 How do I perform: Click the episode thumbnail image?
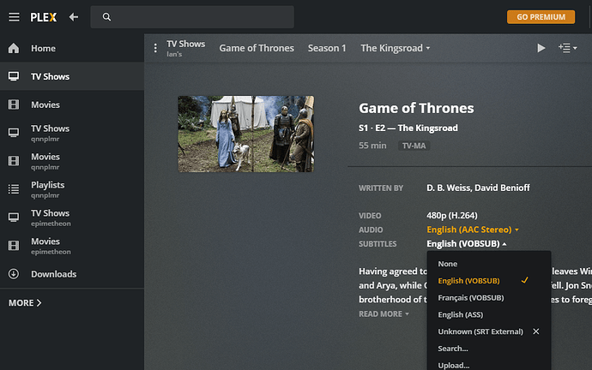(245, 134)
